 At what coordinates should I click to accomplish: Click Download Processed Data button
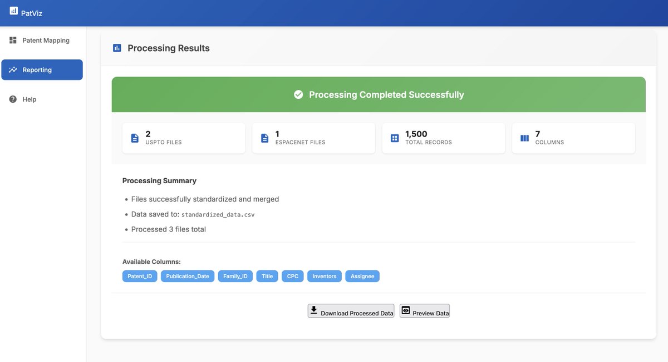[351, 311]
